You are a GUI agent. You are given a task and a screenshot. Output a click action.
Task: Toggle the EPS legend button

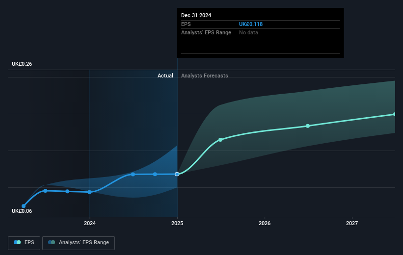pos(24,243)
